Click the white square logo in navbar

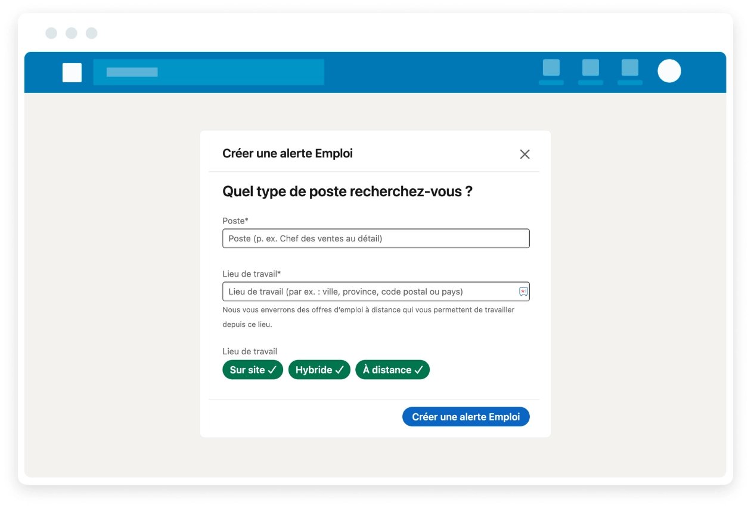point(72,72)
